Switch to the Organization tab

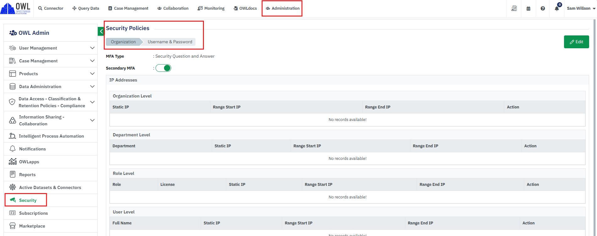coord(123,42)
